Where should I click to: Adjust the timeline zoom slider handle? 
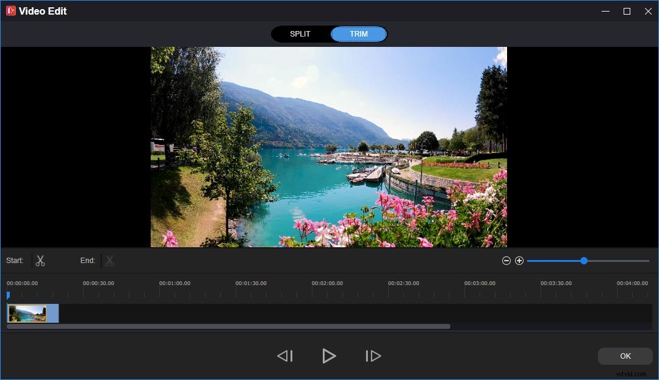(x=583, y=260)
